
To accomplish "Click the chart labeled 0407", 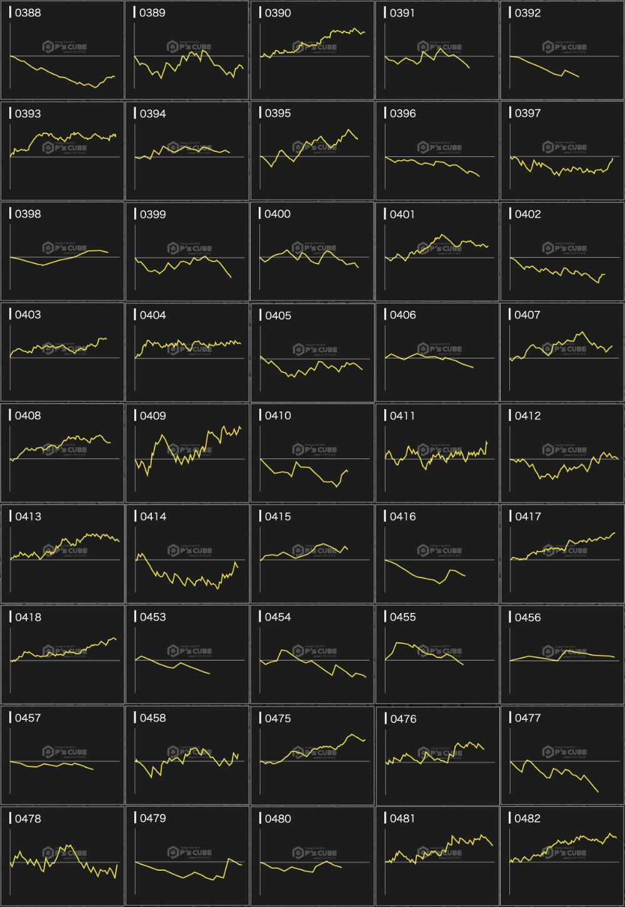I will tap(562, 352).
